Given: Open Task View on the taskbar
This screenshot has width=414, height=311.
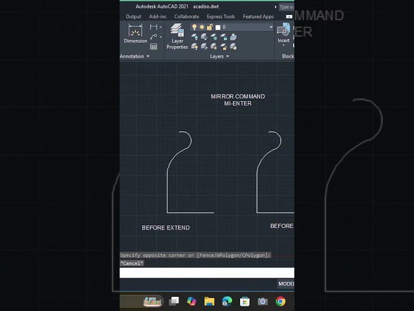Looking at the screenshot, I should [x=174, y=301].
